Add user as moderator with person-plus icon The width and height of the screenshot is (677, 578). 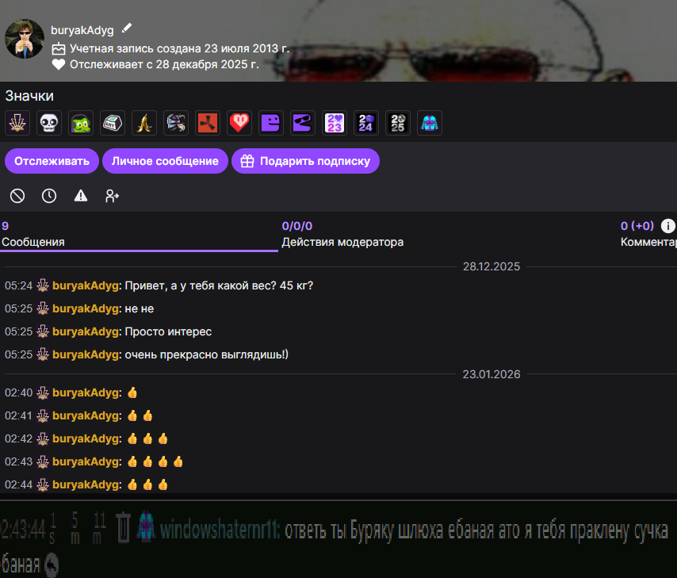pyautogui.click(x=112, y=195)
